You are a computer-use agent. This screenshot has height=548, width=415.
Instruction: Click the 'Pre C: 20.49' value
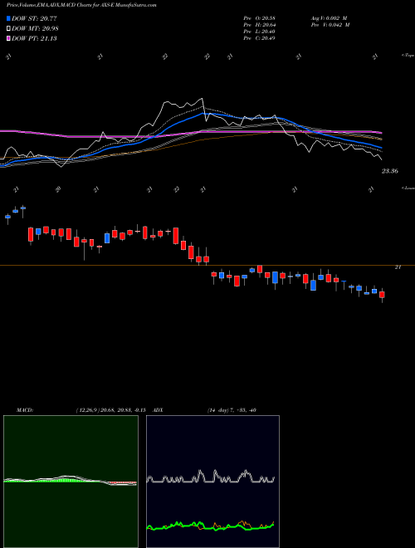[259, 38]
